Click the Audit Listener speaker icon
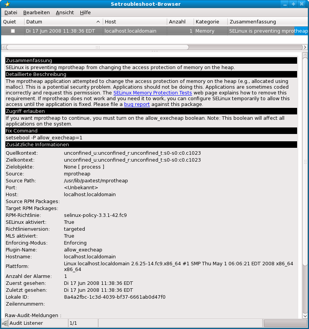 tap(5, 323)
